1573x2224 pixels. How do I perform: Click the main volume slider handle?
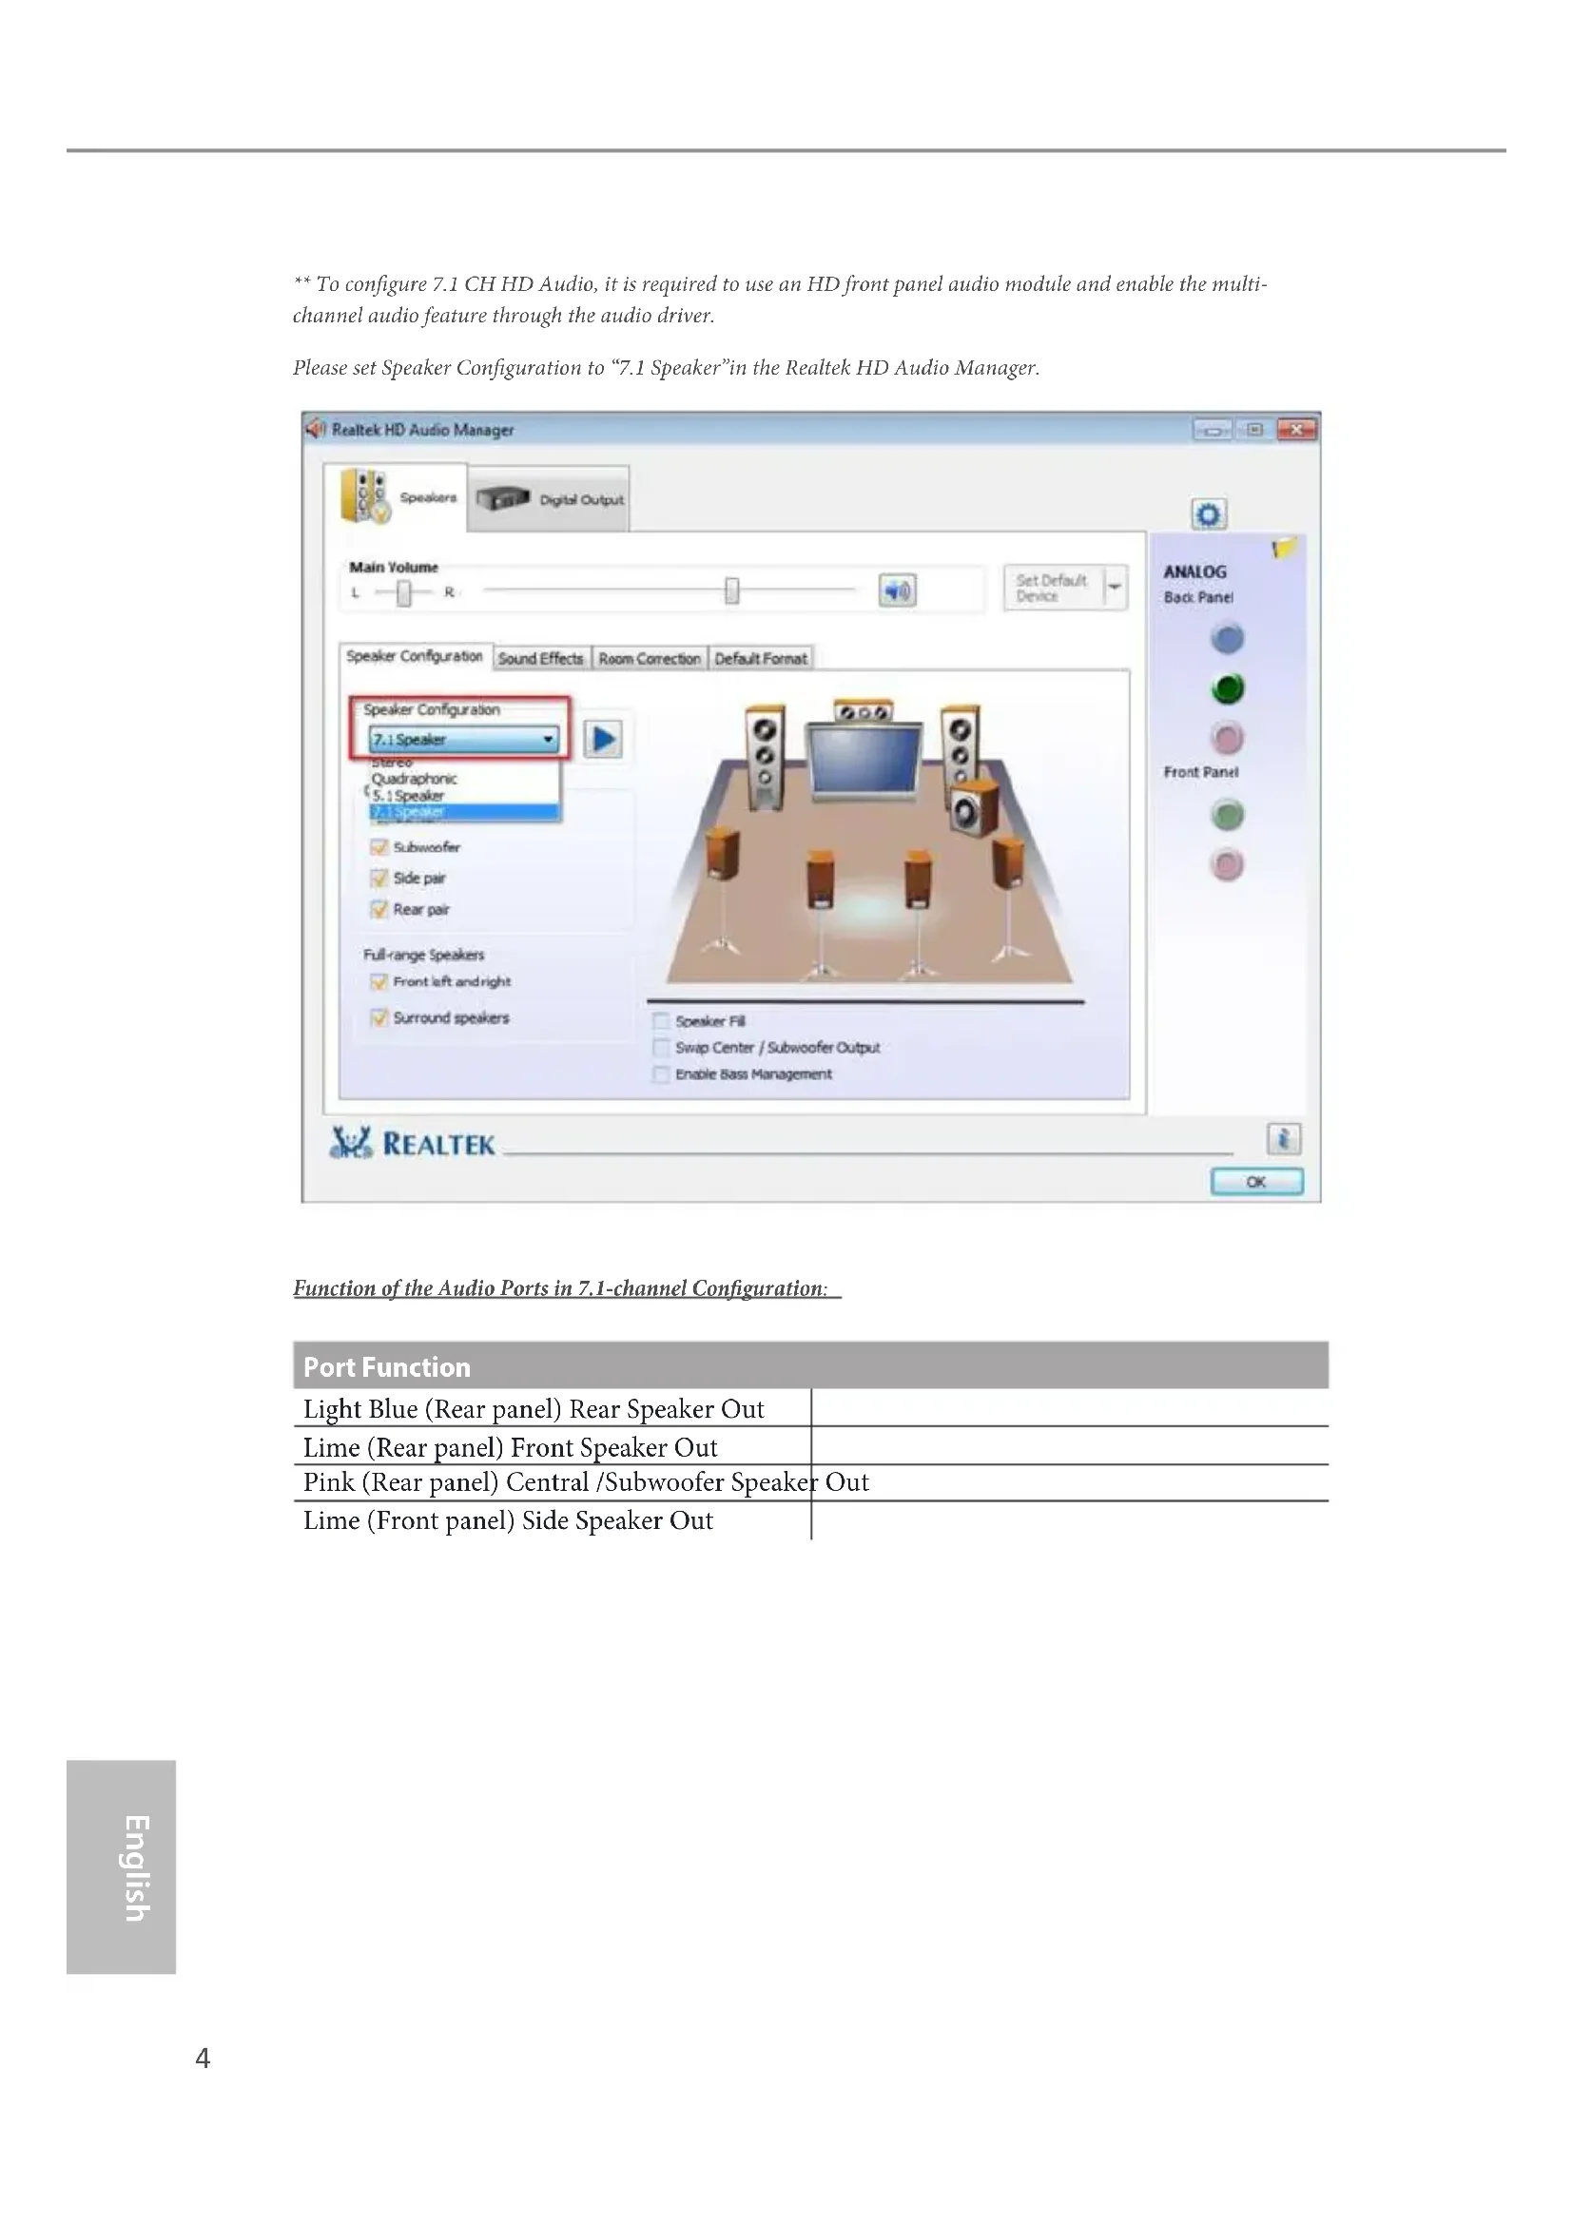tap(732, 590)
